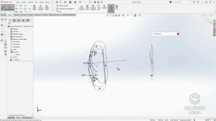The width and height of the screenshot is (216, 121).
Task: Collapse the ribbon with the chevron
Action: click(x=214, y=12)
